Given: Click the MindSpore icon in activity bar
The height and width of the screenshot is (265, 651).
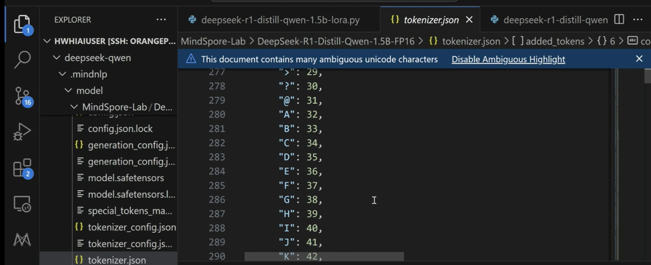Looking at the screenshot, I should [x=22, y=239].
